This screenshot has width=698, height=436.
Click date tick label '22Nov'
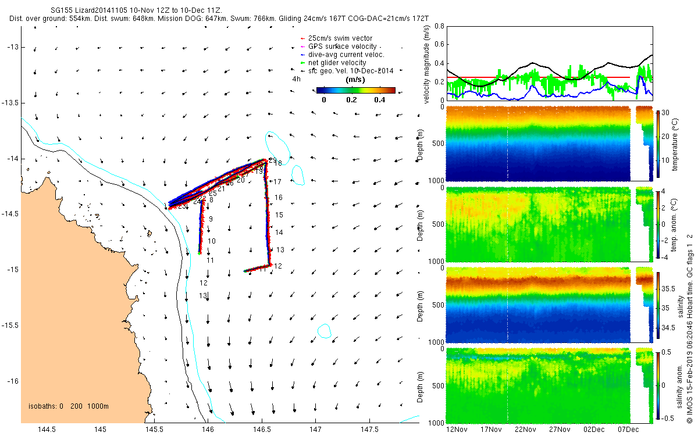coord(525,430)
